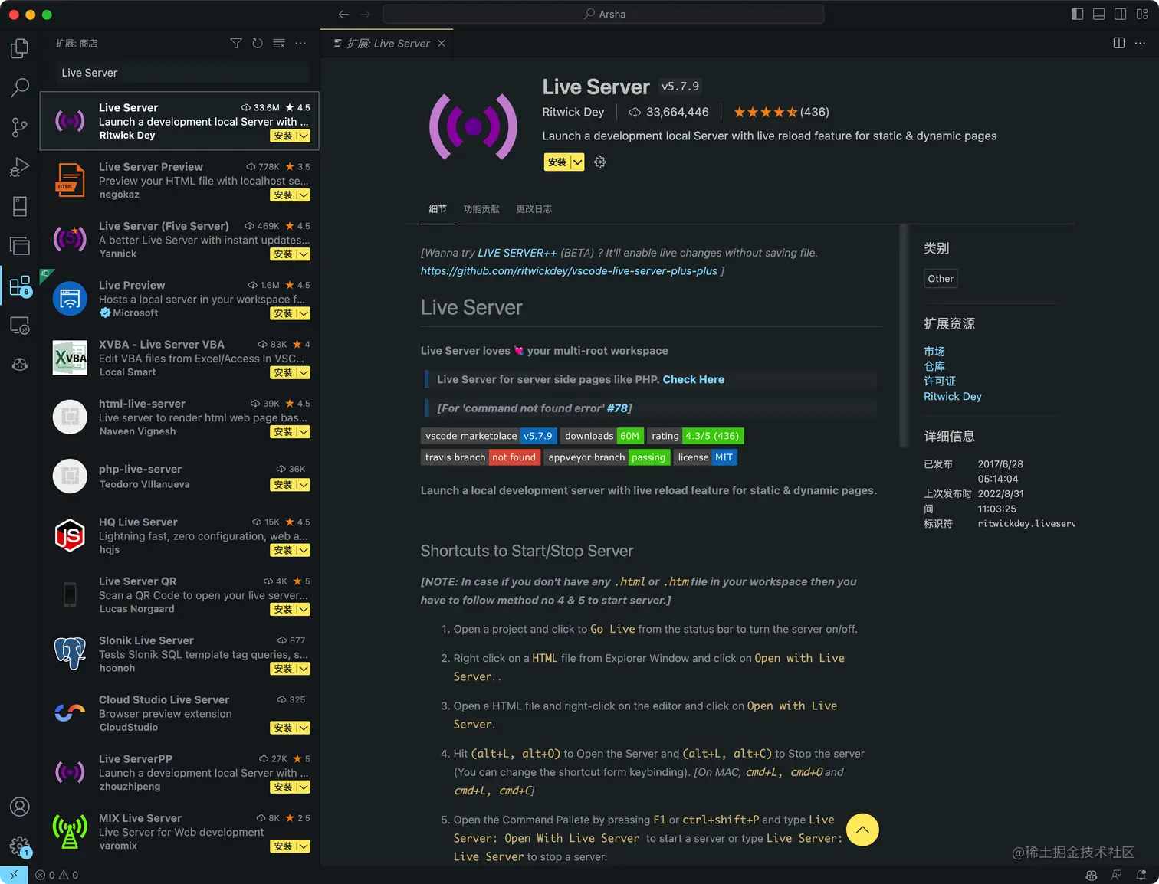Viewport: 1159px width, 884px height.
Task: Open the Explorer view in activity bar
Action: coord(20,48)
